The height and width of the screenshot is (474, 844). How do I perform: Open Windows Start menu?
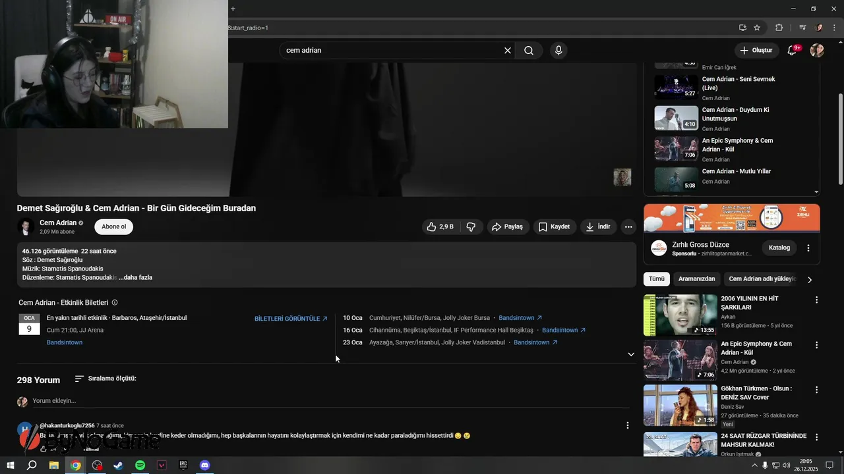tap(10, 465)
